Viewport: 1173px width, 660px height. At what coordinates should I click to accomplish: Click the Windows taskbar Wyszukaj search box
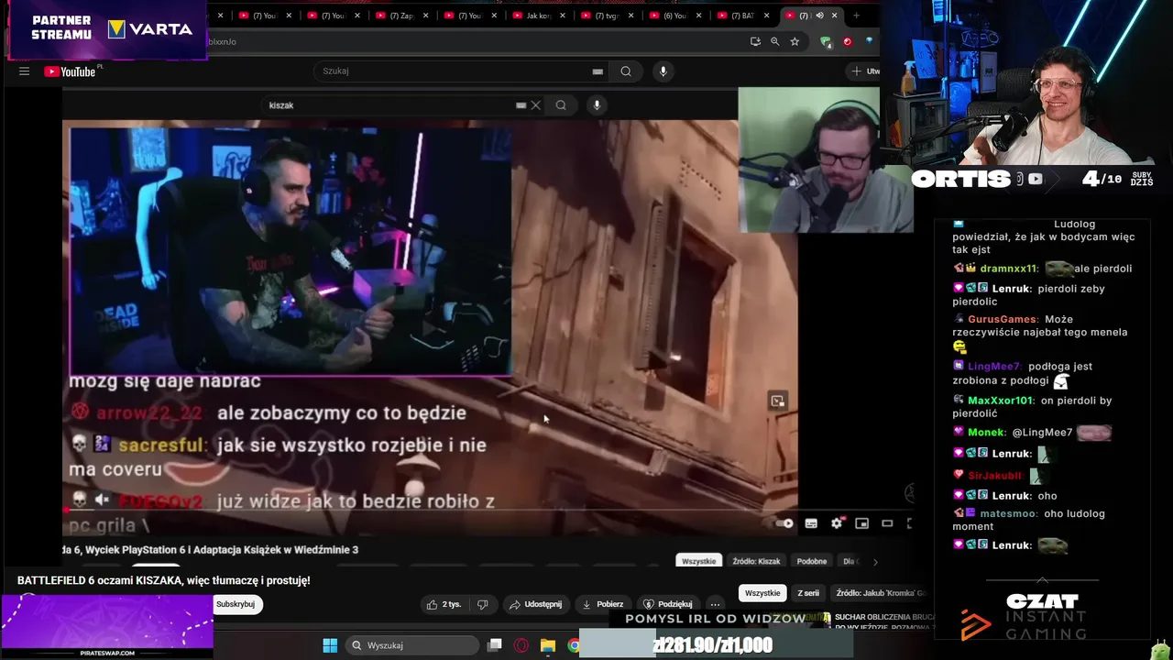(x=412, y=645)
